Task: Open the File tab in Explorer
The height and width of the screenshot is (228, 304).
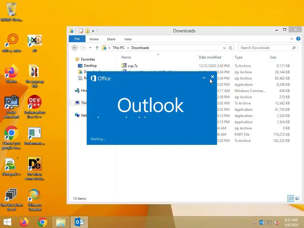Action: (x=77, y=39)
